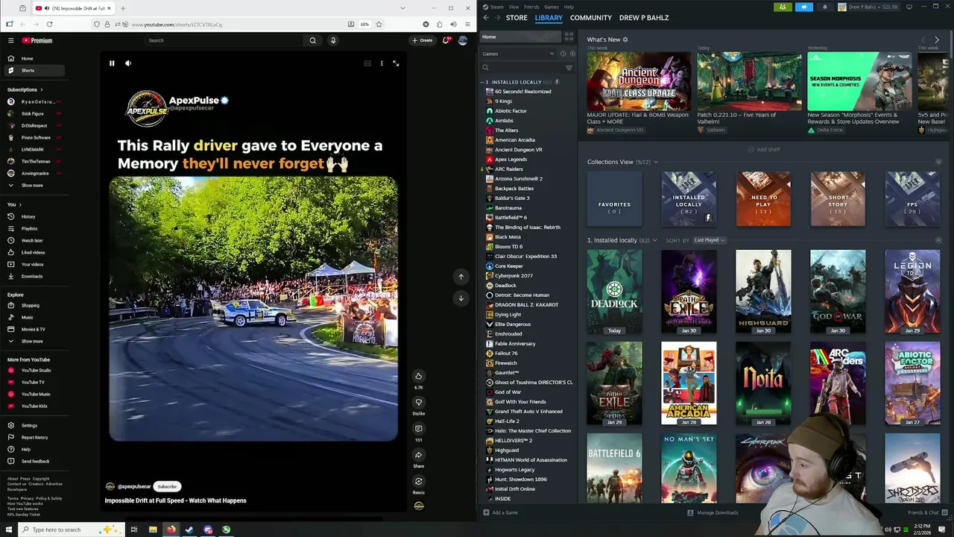Open the Friends menu in Steam
The image size is (954, 537).
531,7
